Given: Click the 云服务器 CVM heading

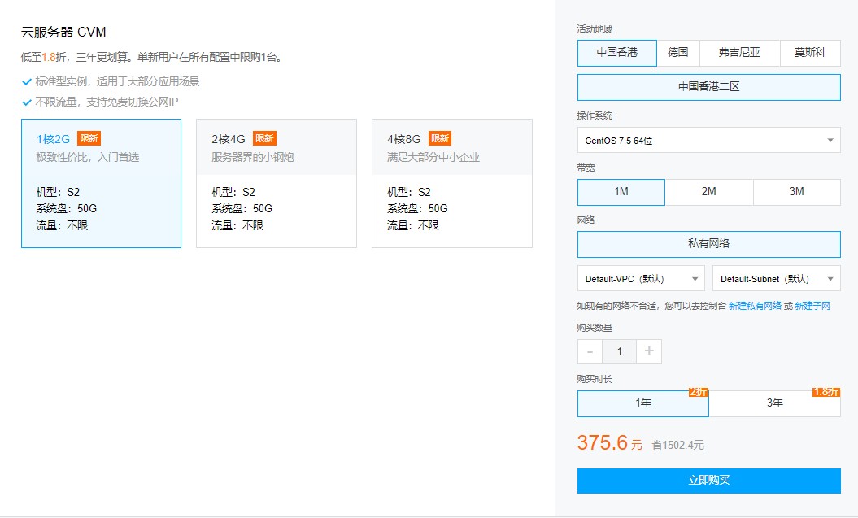Looking at the screenshot, I should coord(63,33).
